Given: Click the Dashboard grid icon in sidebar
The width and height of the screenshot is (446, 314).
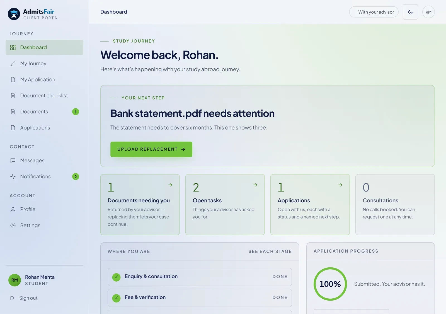Looking at the screenshot, I should (13, 47).
